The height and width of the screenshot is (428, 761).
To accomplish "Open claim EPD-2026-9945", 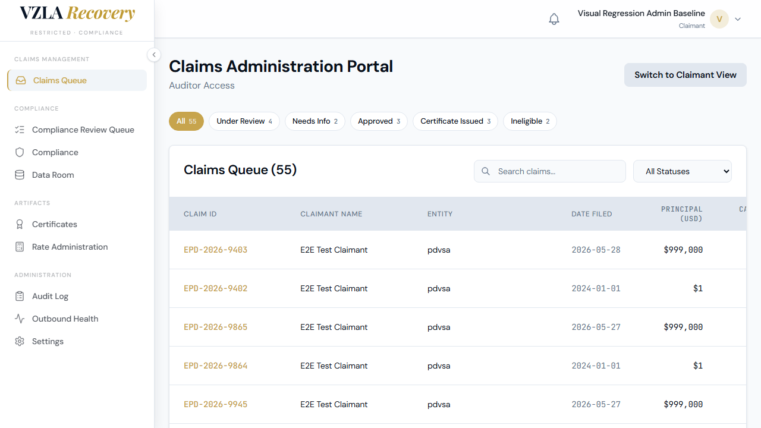I will 215,404.
